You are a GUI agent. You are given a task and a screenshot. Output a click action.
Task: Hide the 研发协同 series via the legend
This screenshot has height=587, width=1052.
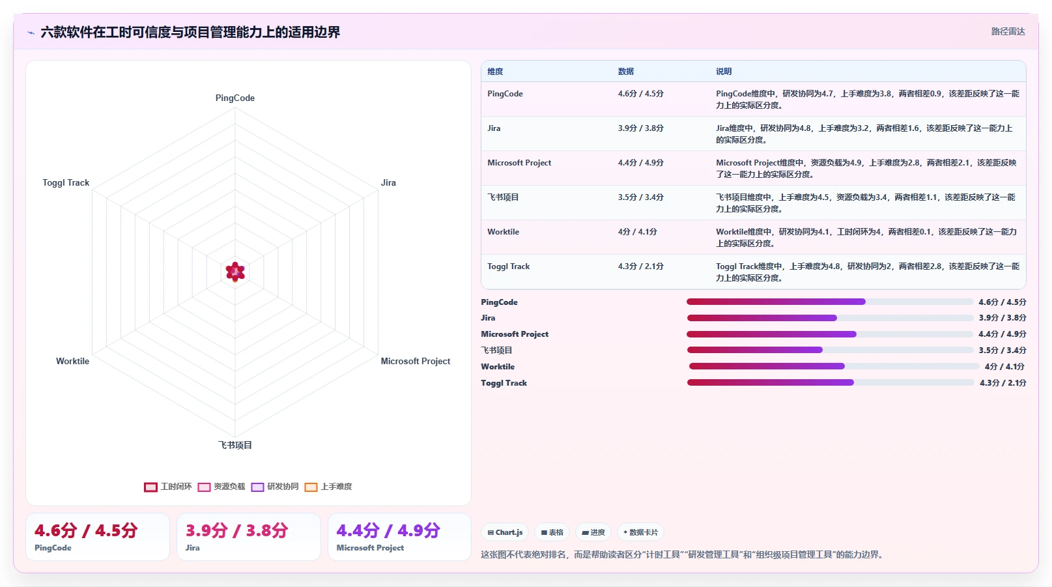click(x=257, y=487)
